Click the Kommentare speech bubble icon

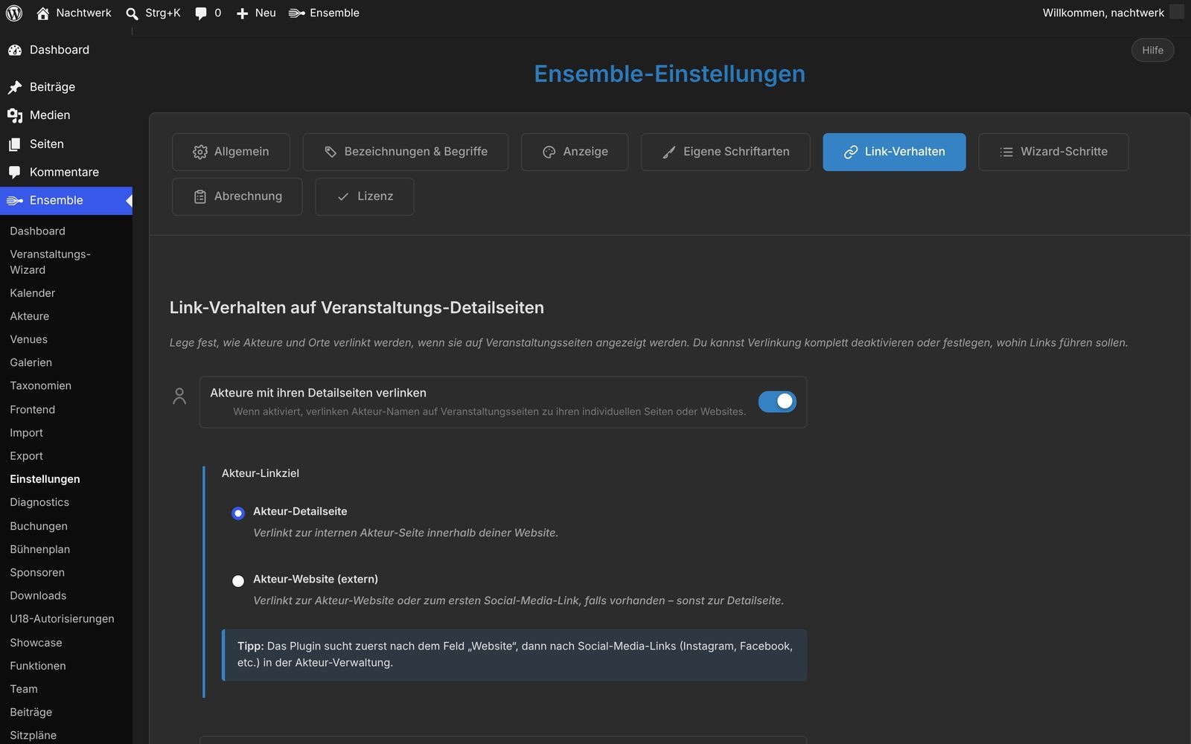[15, 172]
